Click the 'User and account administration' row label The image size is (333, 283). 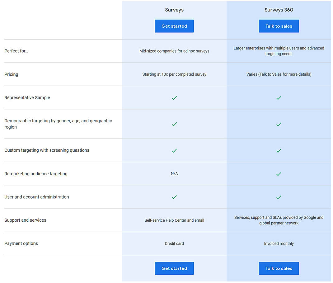coord(36,197)
